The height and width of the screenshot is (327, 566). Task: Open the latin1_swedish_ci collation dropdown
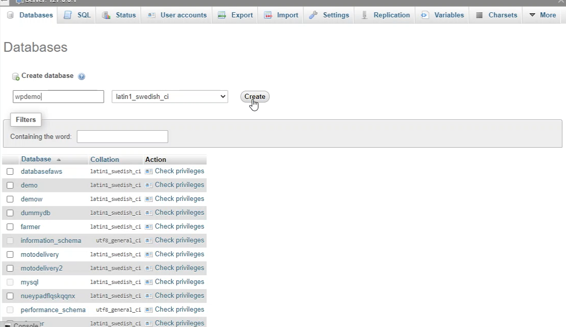pyautogui.click(x=170, y=96)
